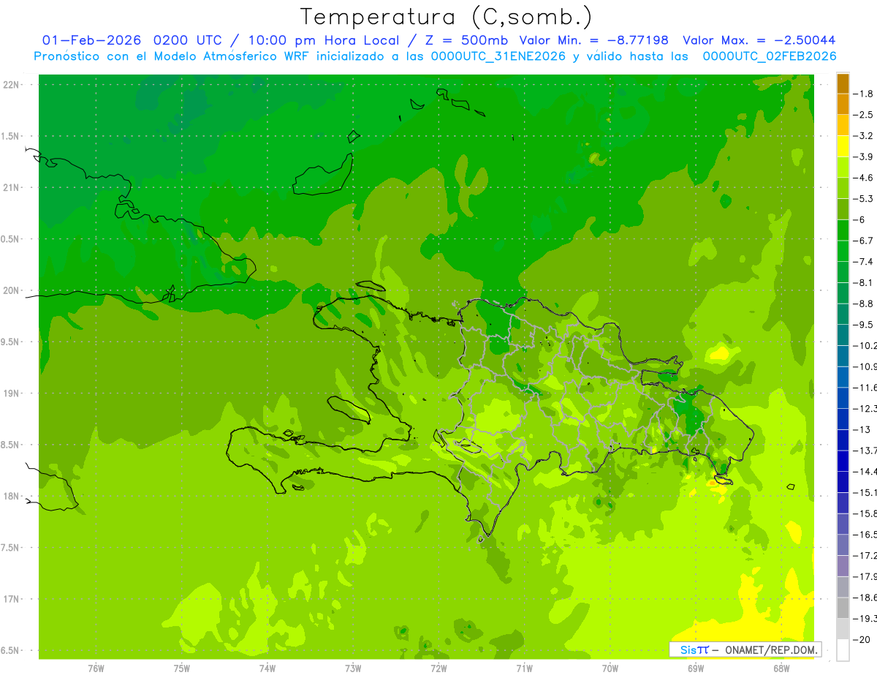877x678 pixels.
Task: Click the yellow swatch between -3.2 and -3.9
Action: coord(843,146)
